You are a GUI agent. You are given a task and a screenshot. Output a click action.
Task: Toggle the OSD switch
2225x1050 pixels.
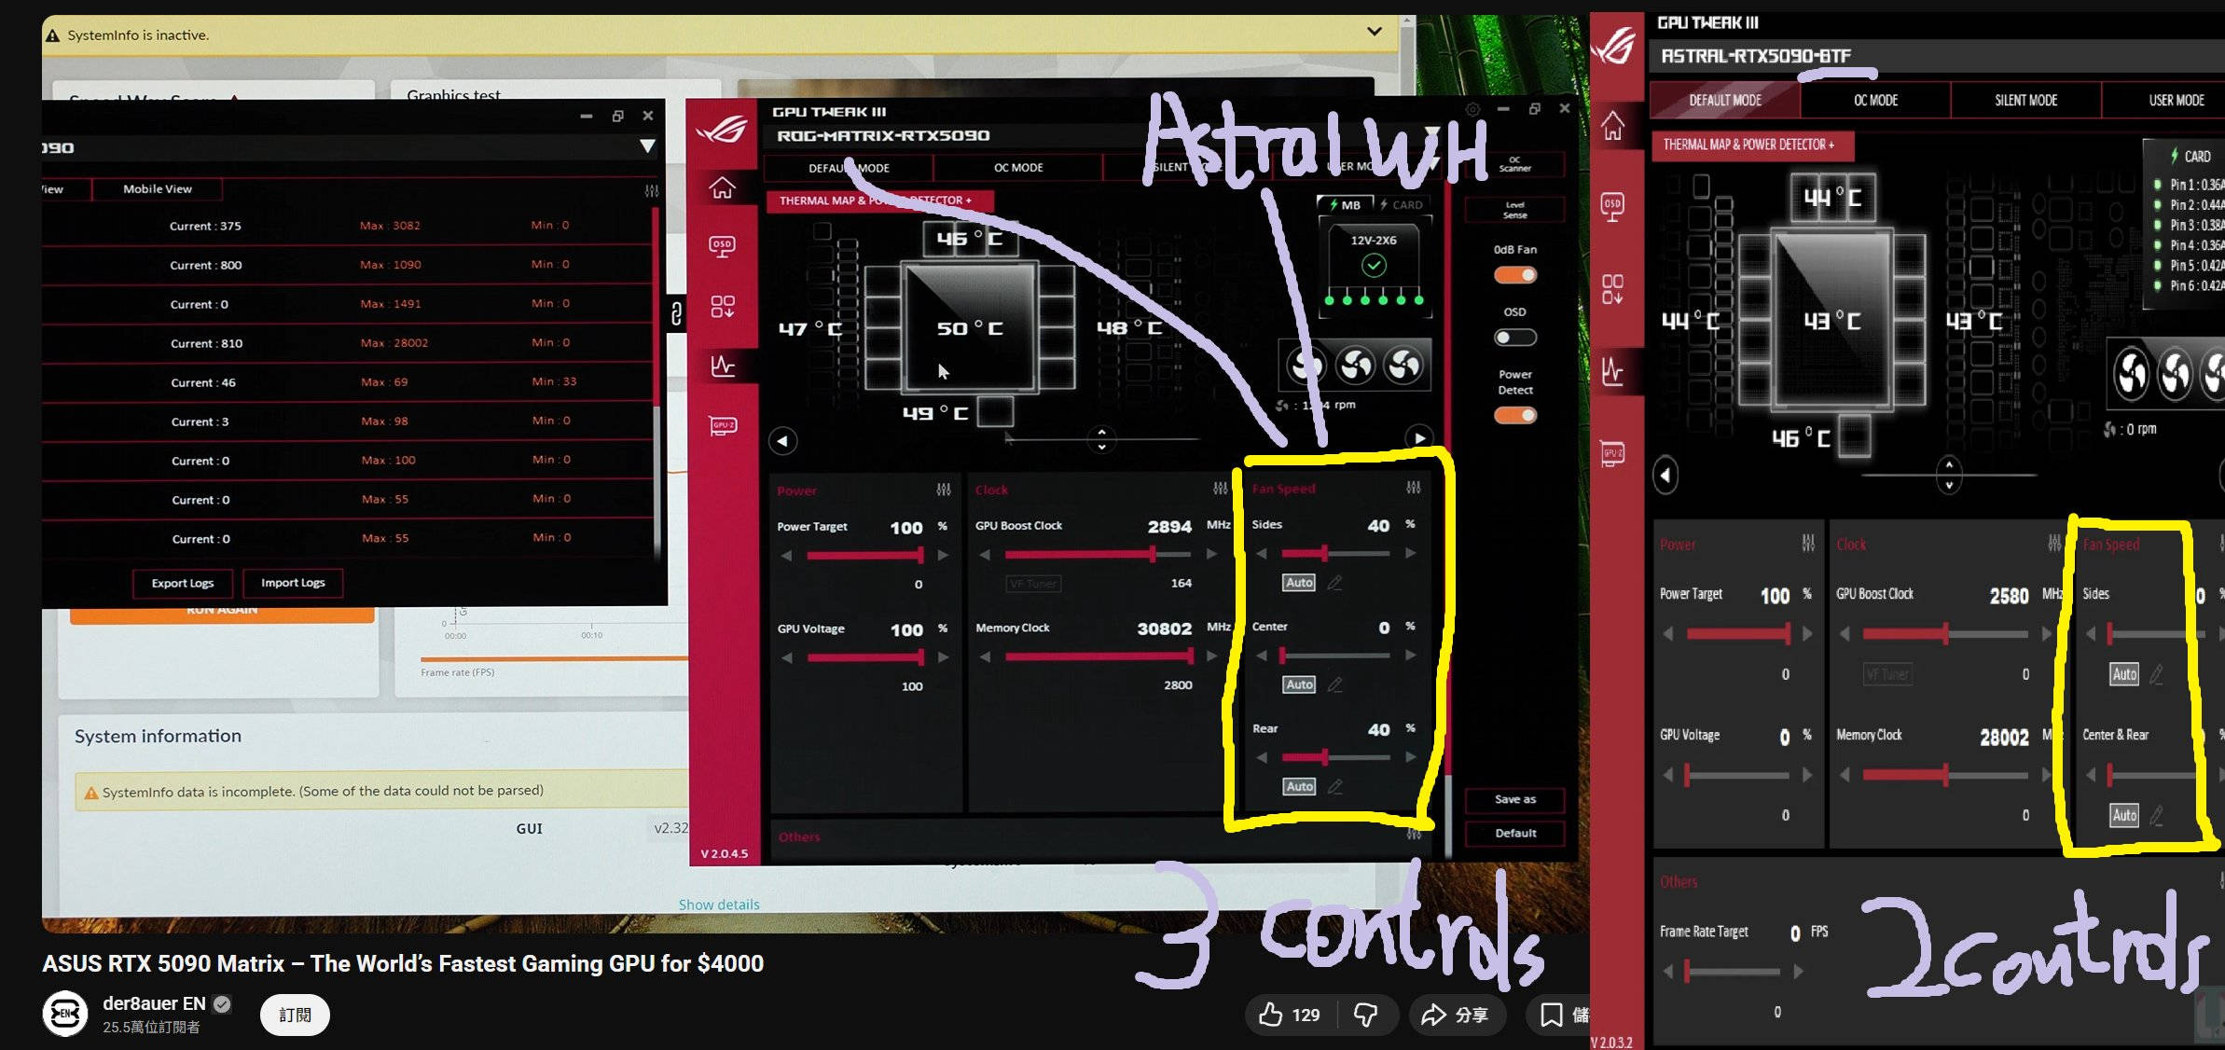tap(1514, 338)
